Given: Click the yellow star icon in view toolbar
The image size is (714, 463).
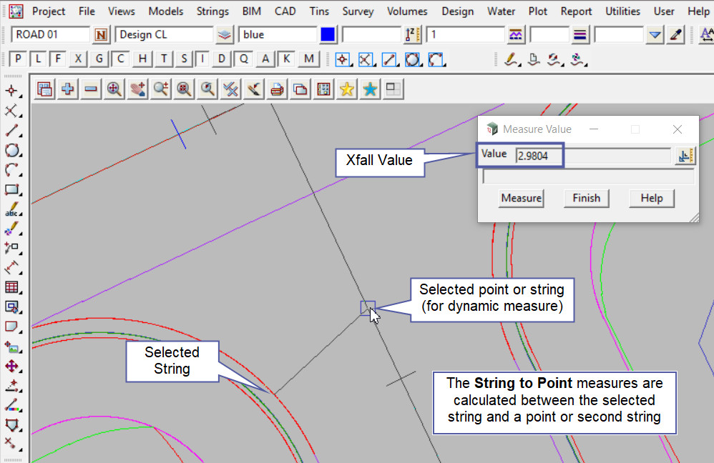Looking at the screenshot, I should pos(347,89).
